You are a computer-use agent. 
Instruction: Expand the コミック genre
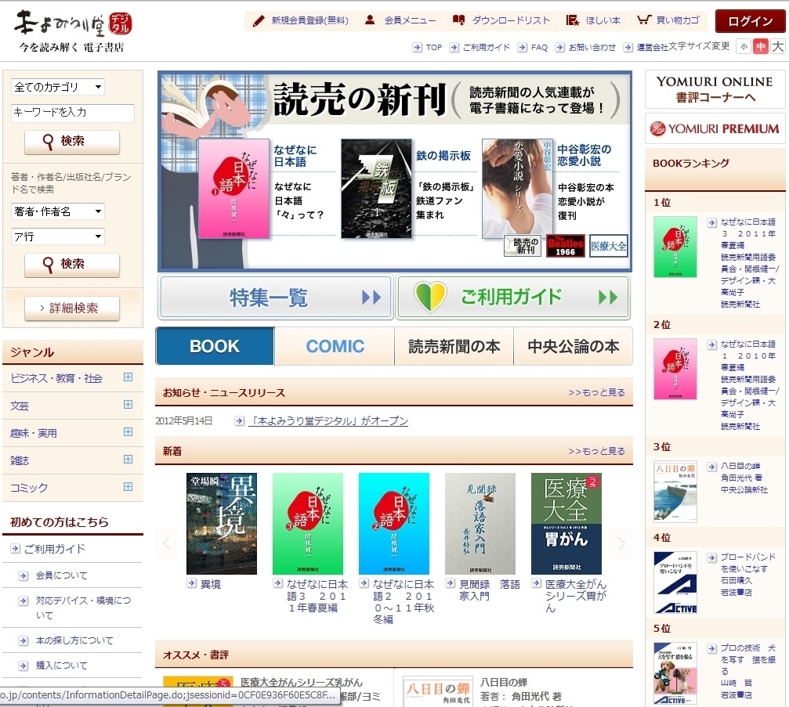(x=128, y=487)
